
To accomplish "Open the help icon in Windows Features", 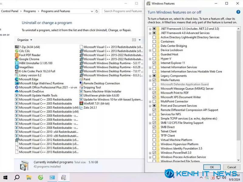I will click(238, 12).
